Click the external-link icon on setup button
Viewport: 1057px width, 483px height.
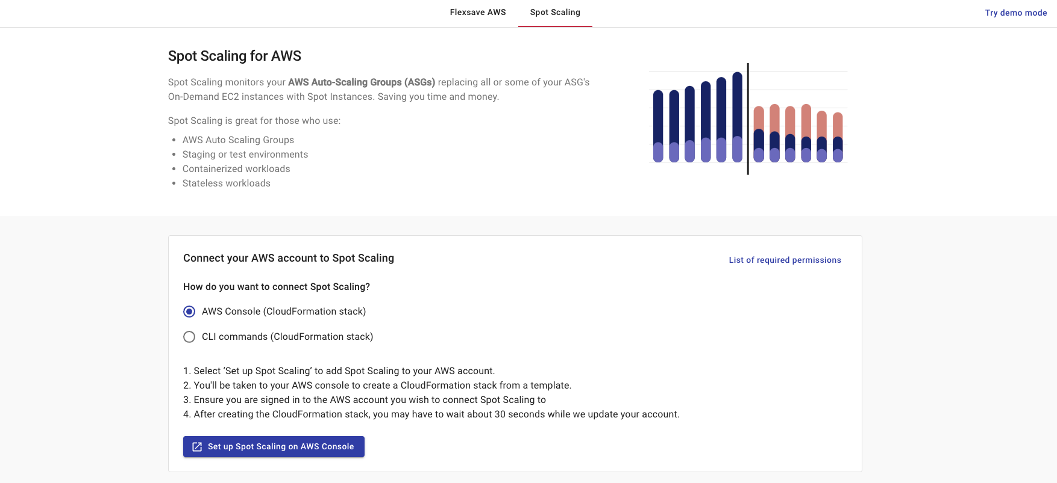(x=197, y=447)
